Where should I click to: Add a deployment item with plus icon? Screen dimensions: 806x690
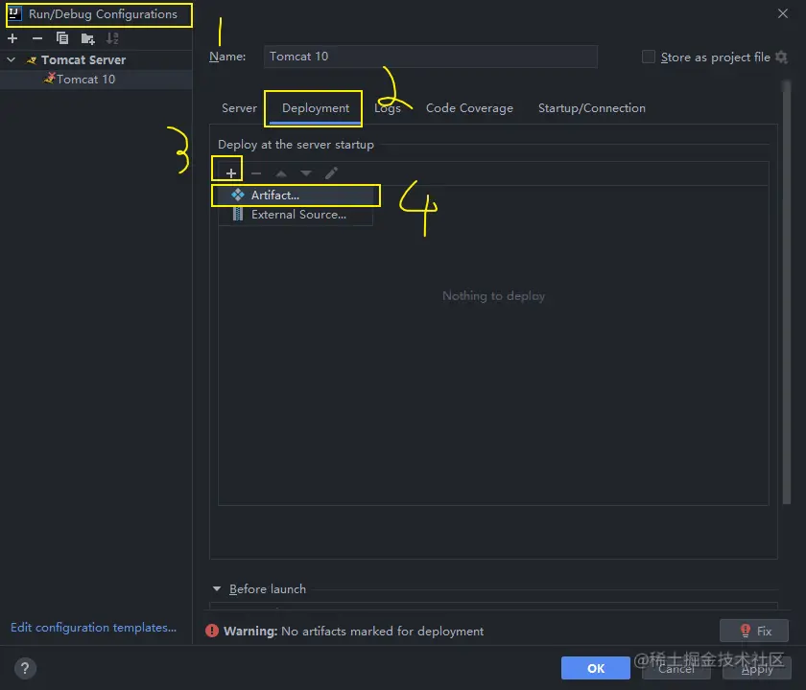pos(231,173)
